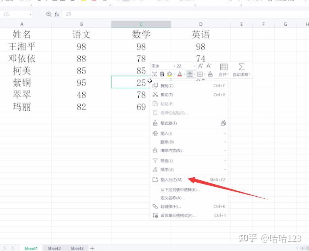Click the wrap text icon beside Bold
The height and width of the screenshot is (251, 309).
click(x=154, y=74)
